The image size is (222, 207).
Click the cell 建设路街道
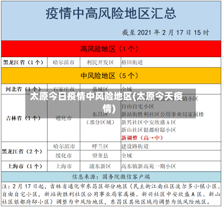[x=171, y=146]
